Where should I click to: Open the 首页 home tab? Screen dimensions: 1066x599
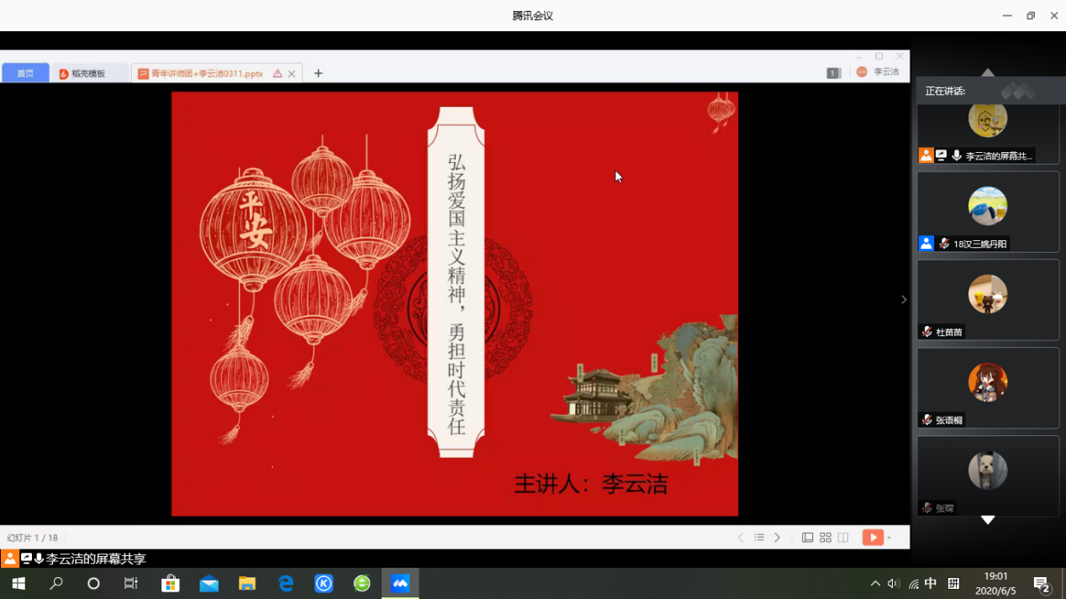pos(25,74)
